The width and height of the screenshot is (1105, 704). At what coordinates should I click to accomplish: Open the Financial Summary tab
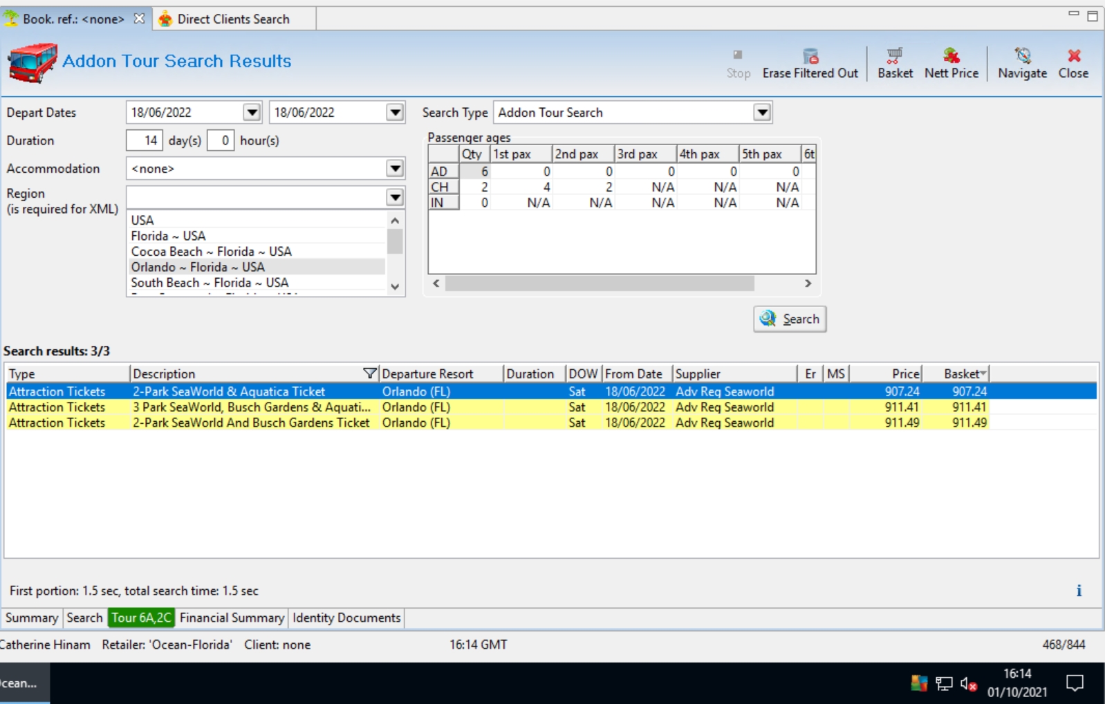[232, 618]
